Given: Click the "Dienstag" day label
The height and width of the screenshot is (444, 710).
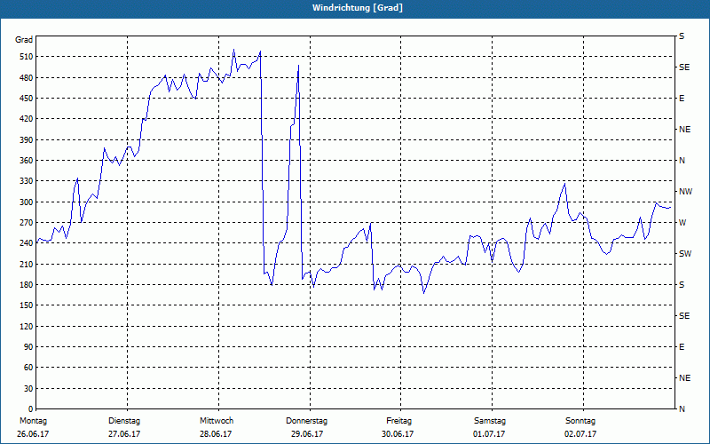Looking at the screenshot, I should click(x=124, y=421).
